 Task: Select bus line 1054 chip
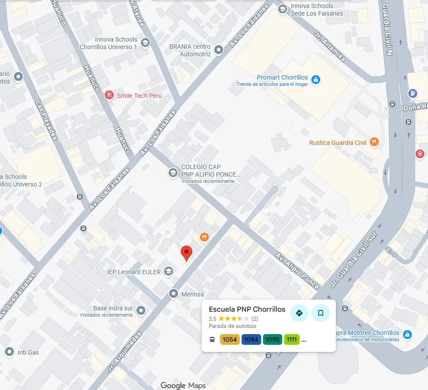tap(229, 339)
